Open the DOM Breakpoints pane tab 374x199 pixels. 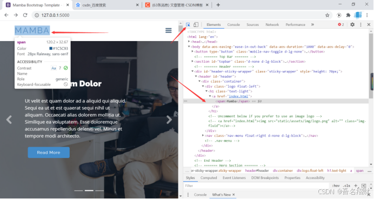pos(265,178)
